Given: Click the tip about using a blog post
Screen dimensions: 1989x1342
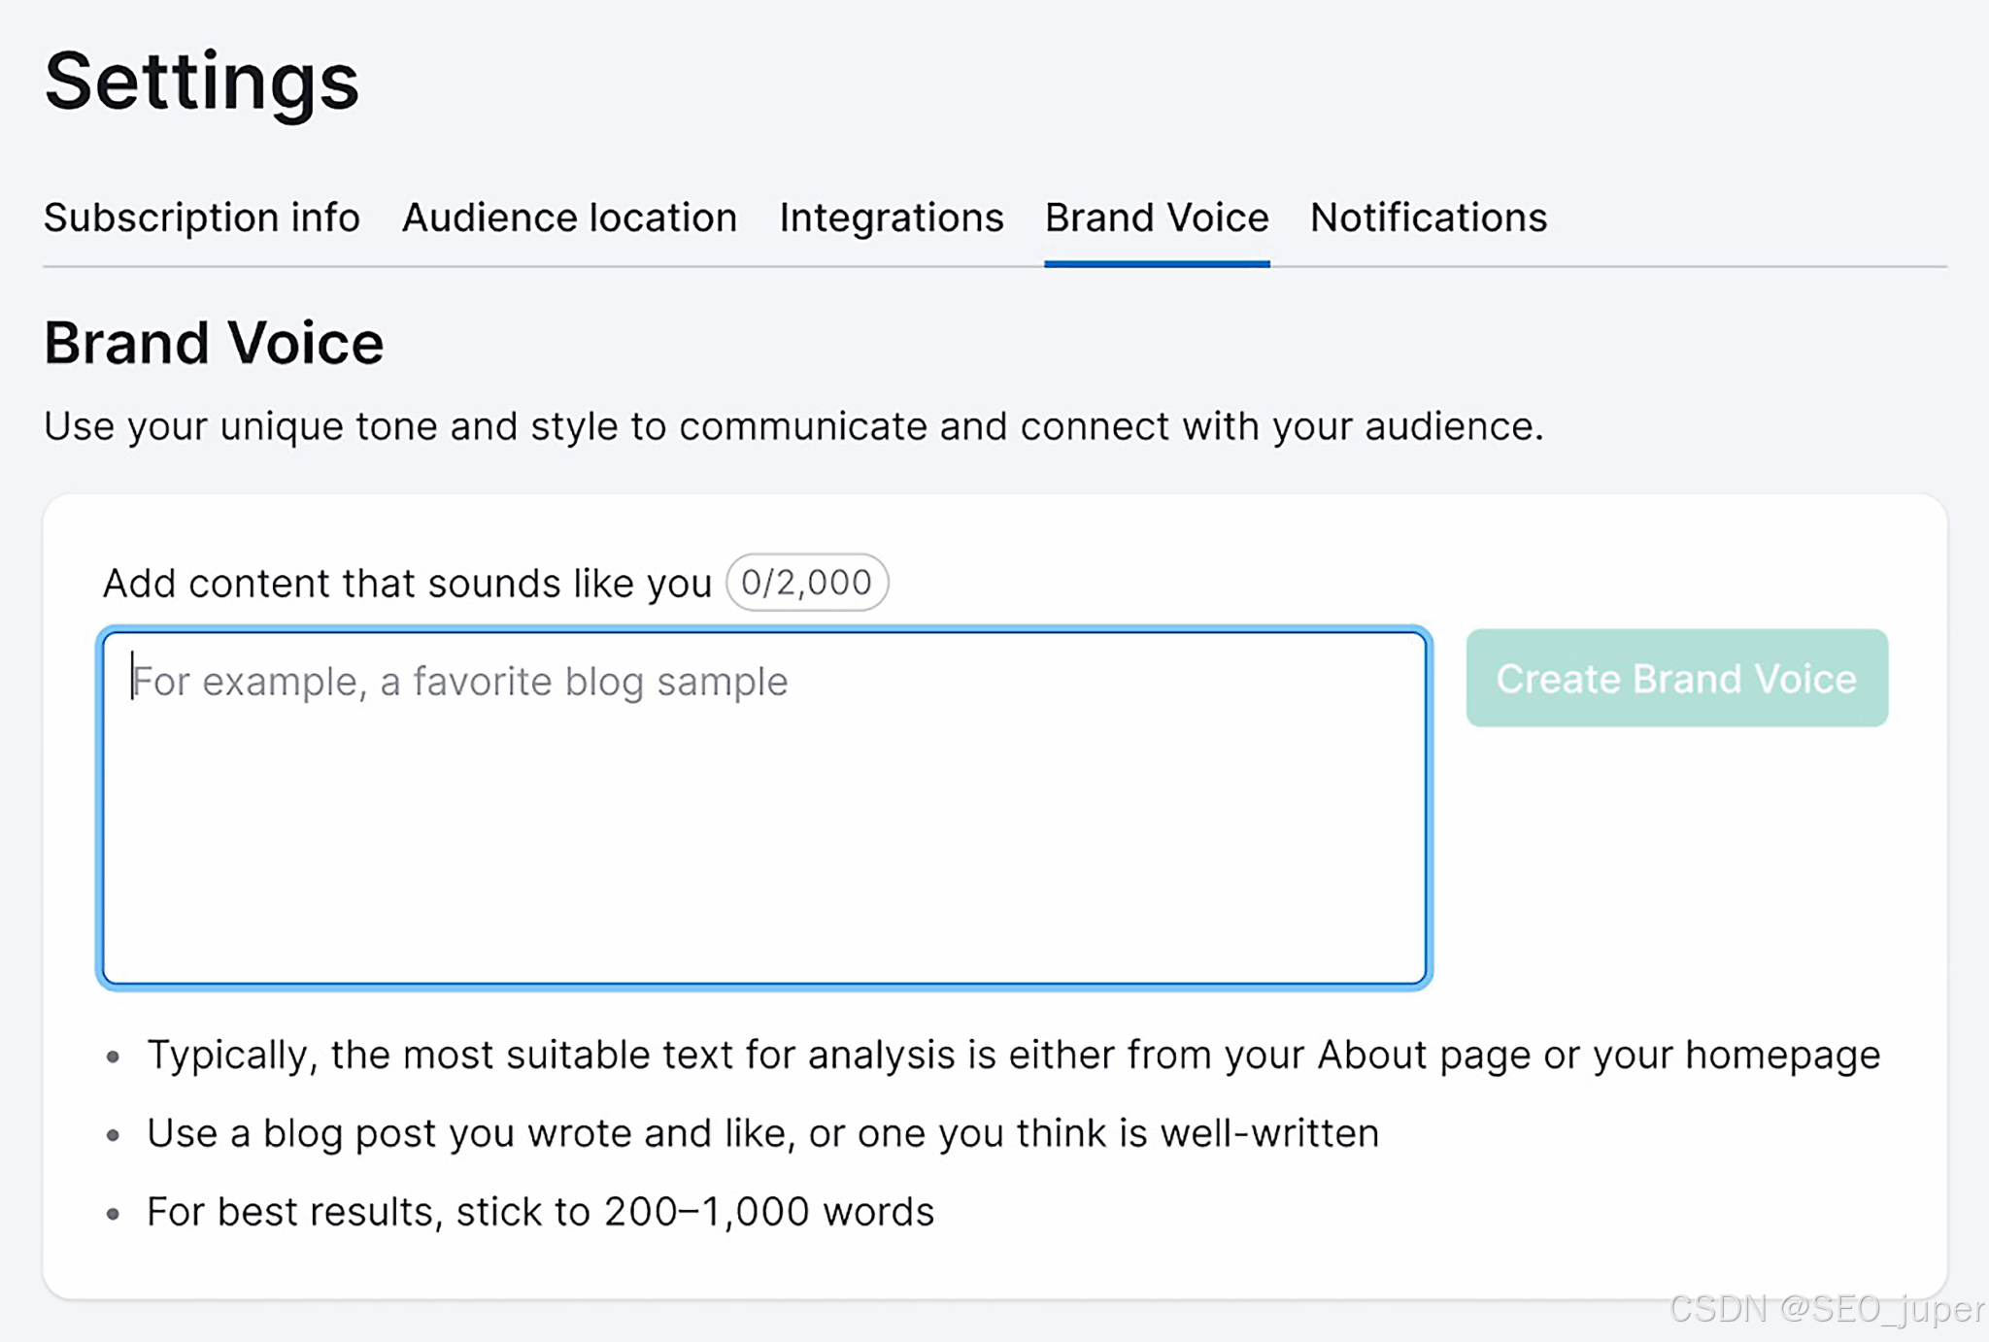Looking at the screenshot, I should tap(762, 1133).
